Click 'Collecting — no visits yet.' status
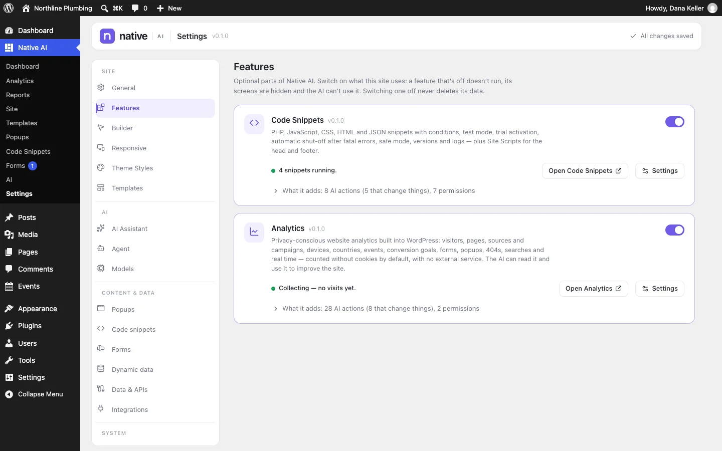The height and width of the screenshot is (451, 722). coord(317,288)
